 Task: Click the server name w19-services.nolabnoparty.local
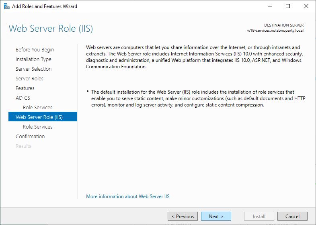coord(275,31)
